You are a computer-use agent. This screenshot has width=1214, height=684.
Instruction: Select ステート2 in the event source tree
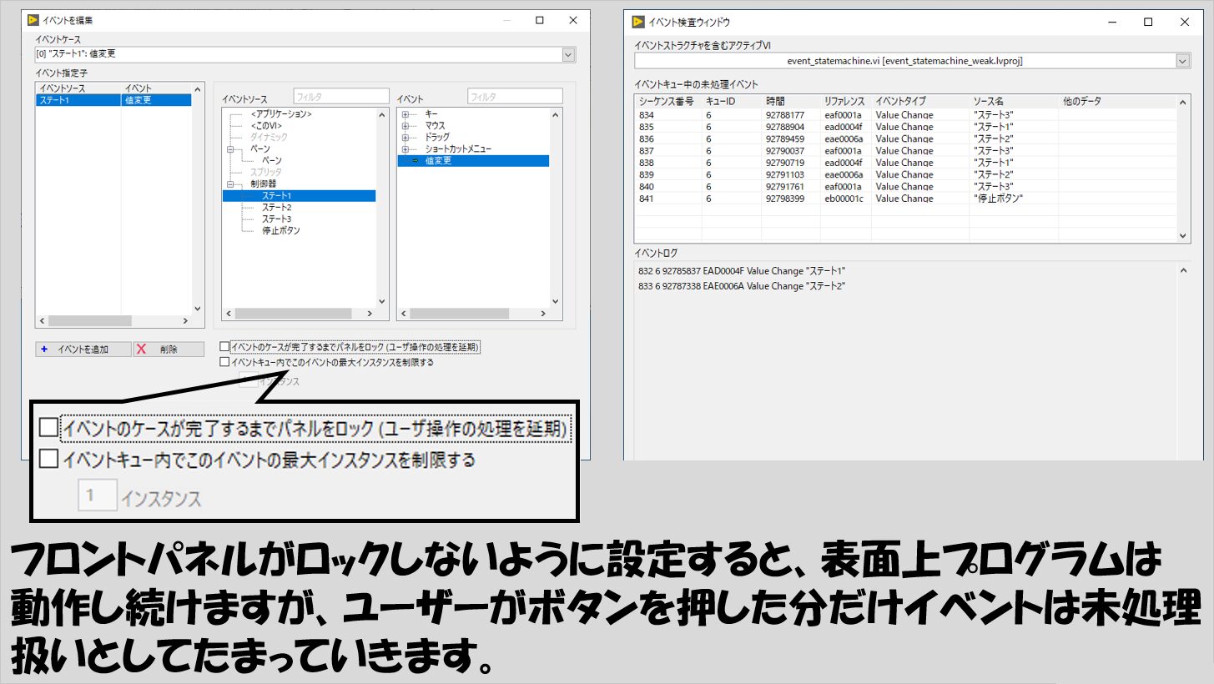coord(276,207)
